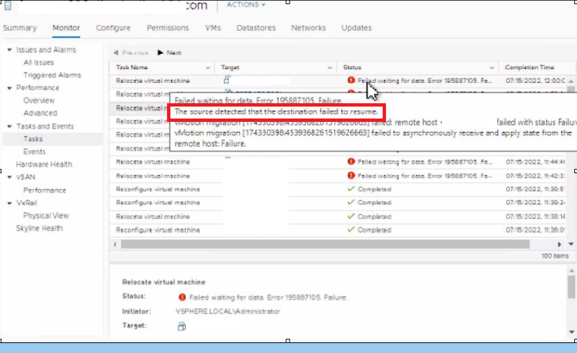Image resolution: width=577 pixels, height=353 pixels.
Task: Select the Updates tab
Action: (x=357, y=28)
